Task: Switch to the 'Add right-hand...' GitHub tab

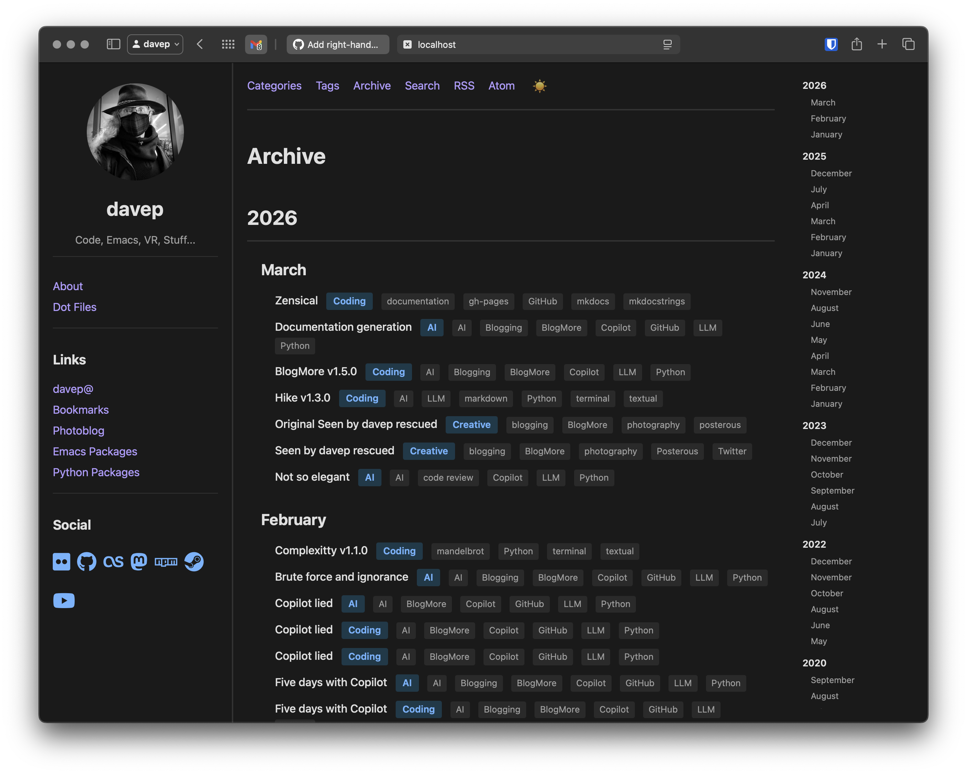Action: coord(338,44)
